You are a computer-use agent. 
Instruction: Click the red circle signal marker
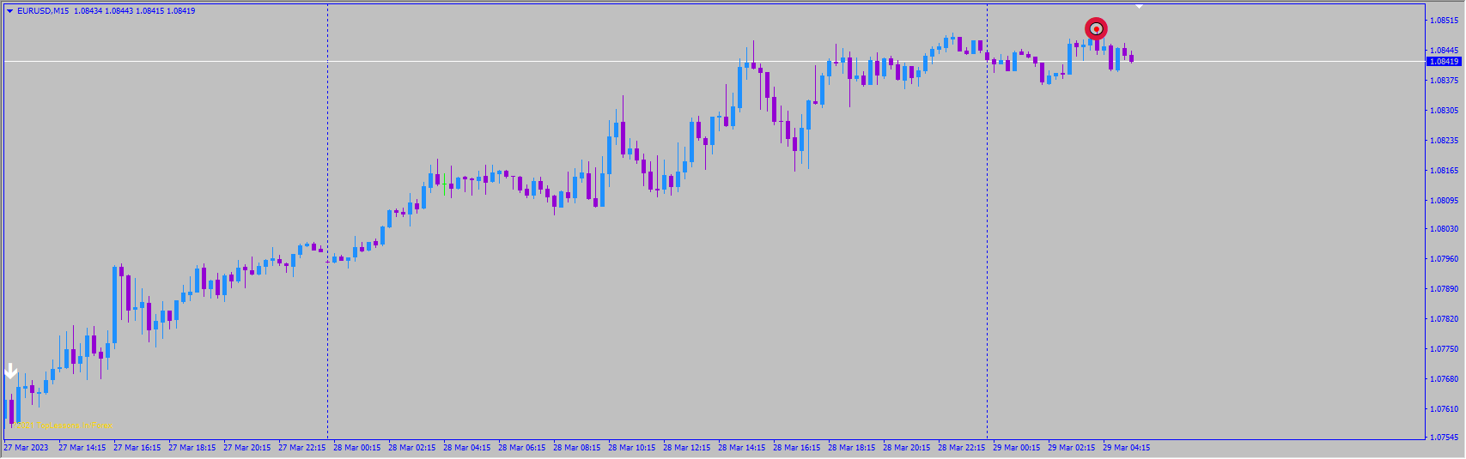(x=1096, y=28)
